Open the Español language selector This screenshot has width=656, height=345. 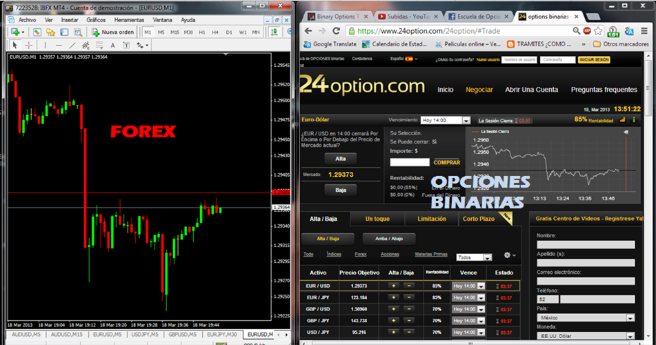click(x=404, y=59)
